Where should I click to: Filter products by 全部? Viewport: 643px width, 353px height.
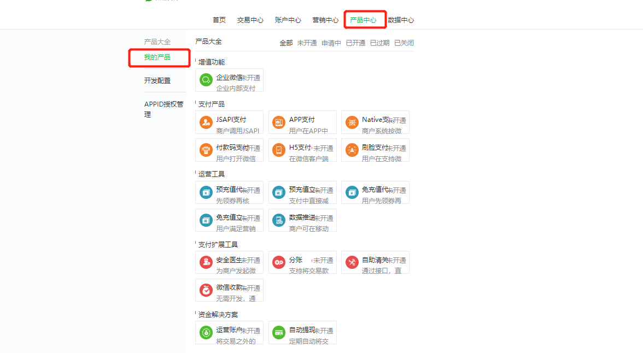[286, 43]
